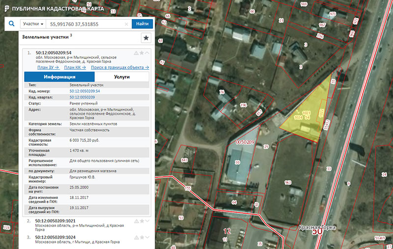Star parcel 50:12:0050209:54 as favorite
This screenshot has width=393, height=249.
click(x=141, y=53)
